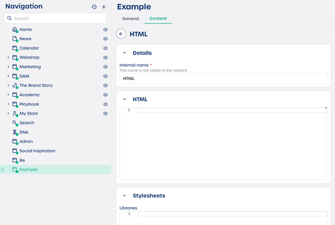Hide the Playbook page using eye icon
Screen dimensions: 335x225
tap(105, 104)
